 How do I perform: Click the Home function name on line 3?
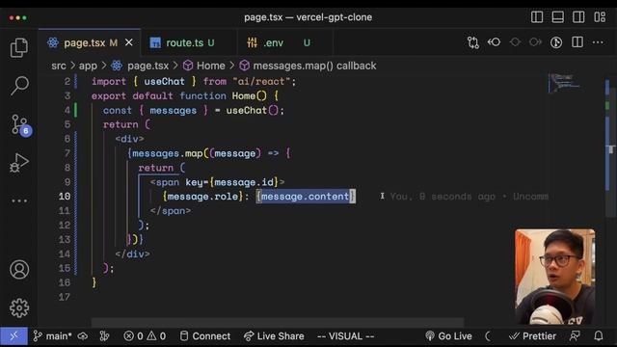[x=244, y=96]
